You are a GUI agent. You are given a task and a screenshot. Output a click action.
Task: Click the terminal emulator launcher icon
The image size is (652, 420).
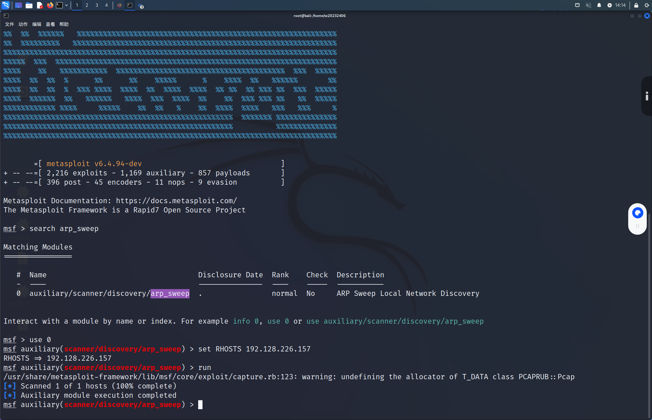(59, 5)
